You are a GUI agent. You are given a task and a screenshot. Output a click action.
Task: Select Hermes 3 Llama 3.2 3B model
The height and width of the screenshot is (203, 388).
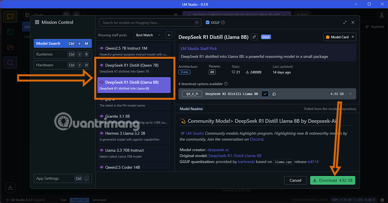pos(134,136)
